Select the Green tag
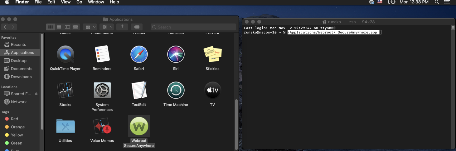This screenshot has height=151, width=456. pos(20,143)
